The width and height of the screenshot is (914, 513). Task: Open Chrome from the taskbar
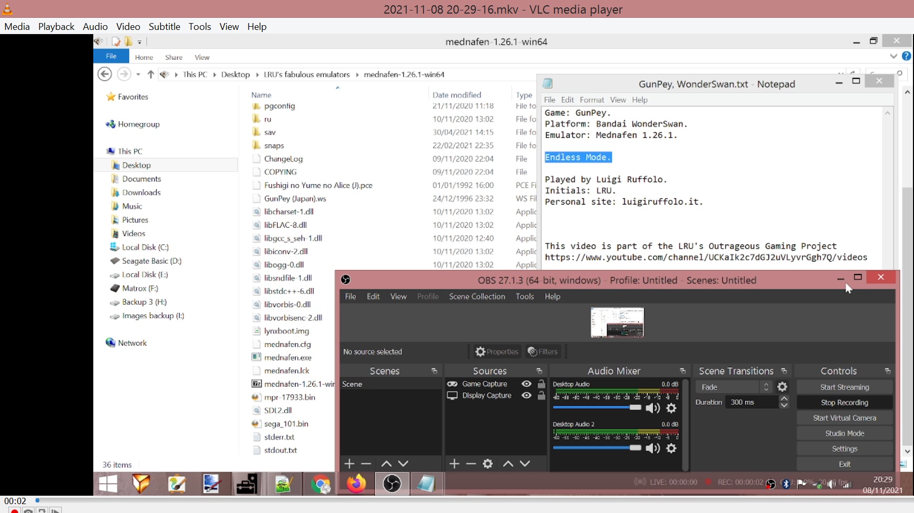click(321, 484)
